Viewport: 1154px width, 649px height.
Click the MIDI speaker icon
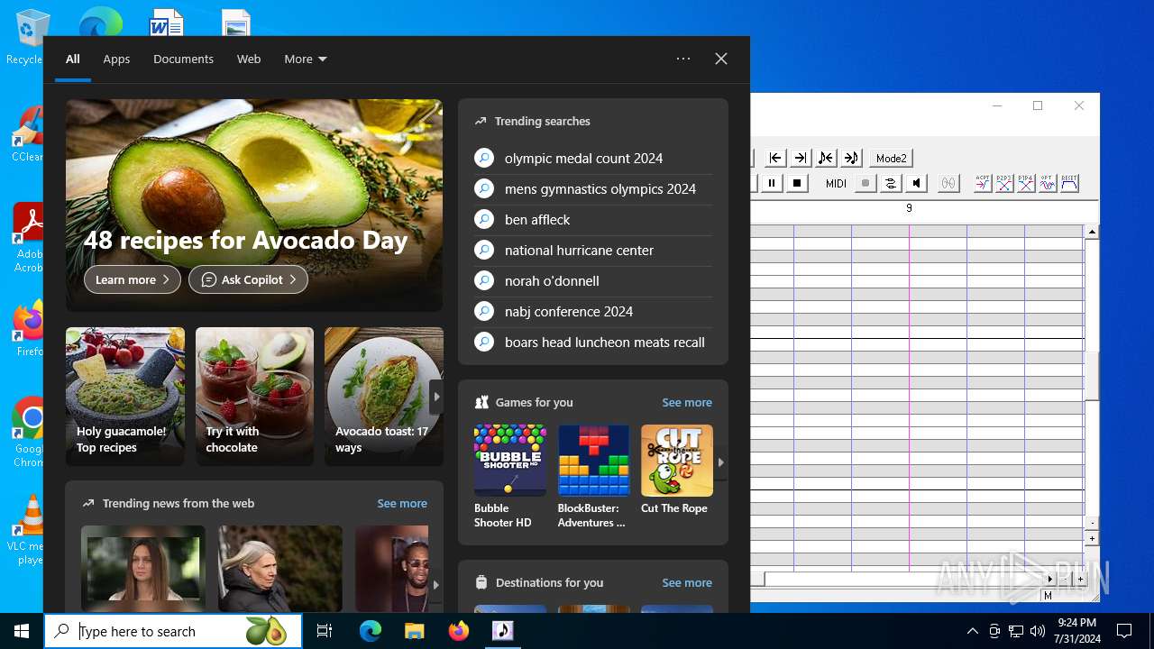click(x=916, y=183)
